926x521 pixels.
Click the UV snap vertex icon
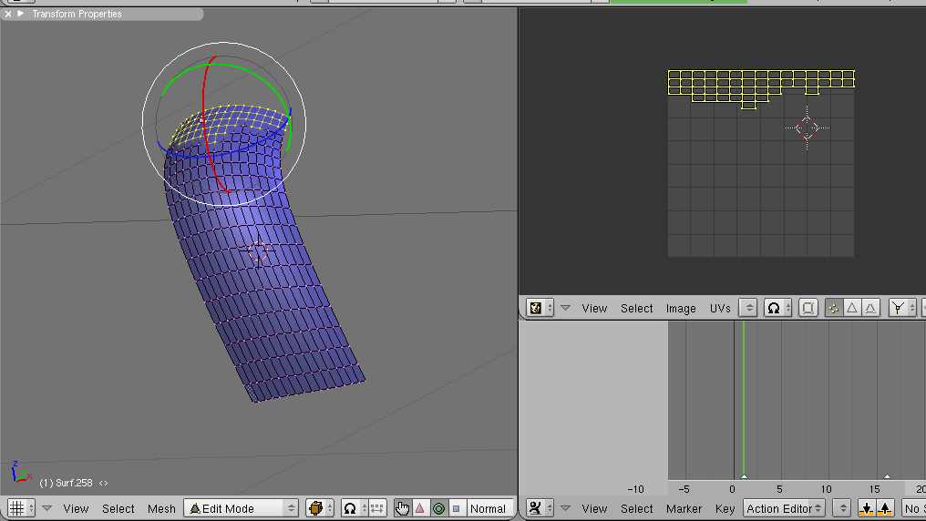902,308
